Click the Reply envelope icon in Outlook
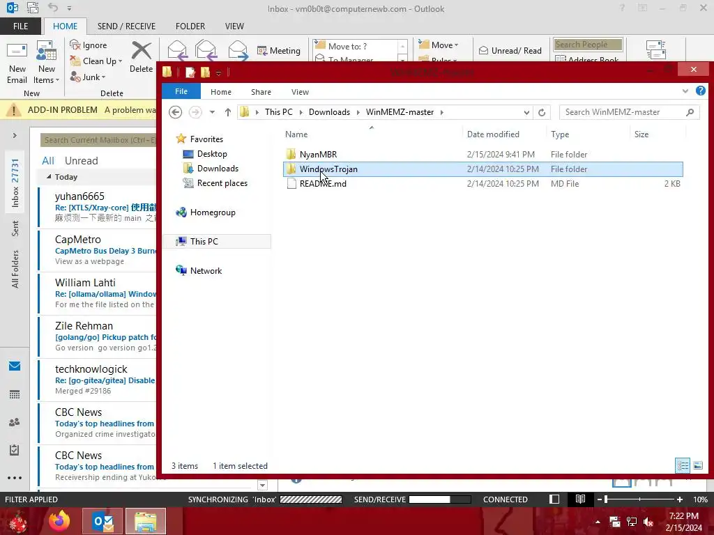This screenshot has width=714, height=535. 177,50
